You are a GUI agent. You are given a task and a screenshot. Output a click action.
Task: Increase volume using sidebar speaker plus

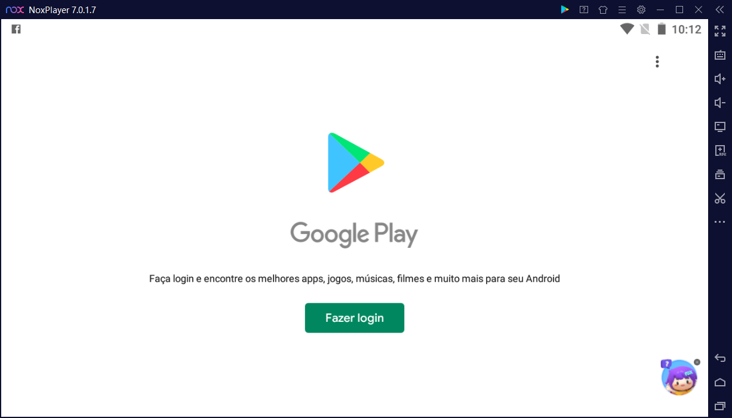(720, 79)
